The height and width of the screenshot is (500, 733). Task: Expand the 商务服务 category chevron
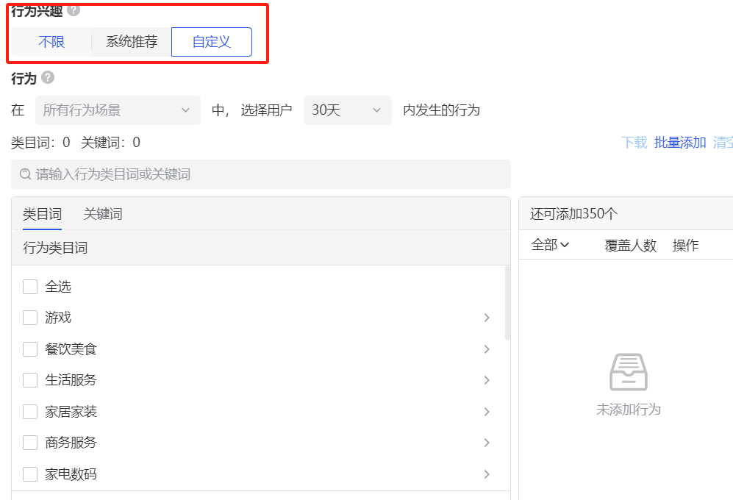pyautogui.click(x=487, y=443)
